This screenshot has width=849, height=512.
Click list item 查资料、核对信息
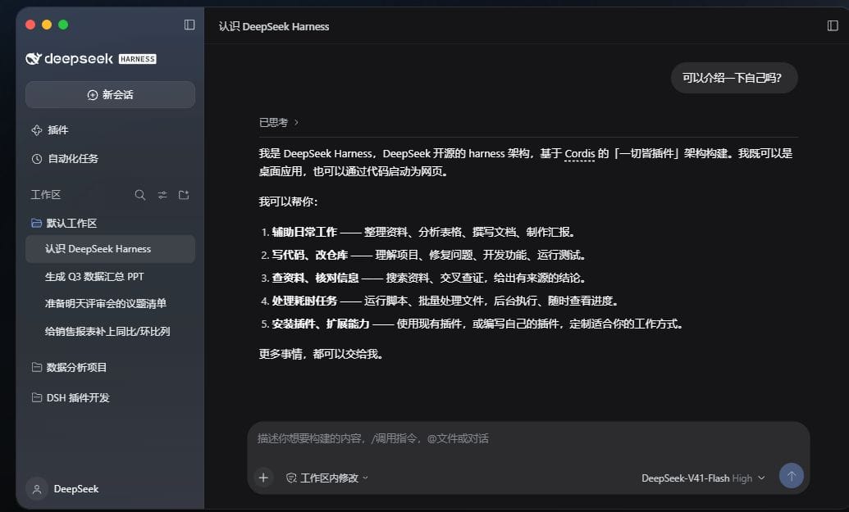(315, 278)
